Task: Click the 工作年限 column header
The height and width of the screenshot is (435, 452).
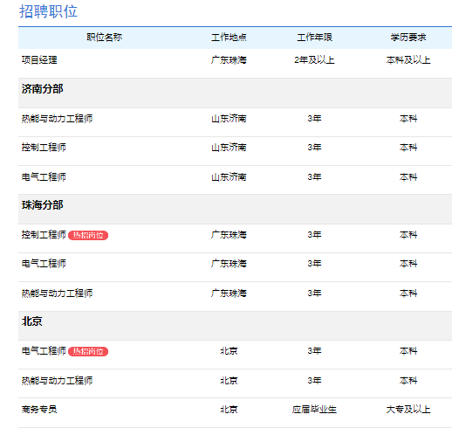Action: [314, 38]
